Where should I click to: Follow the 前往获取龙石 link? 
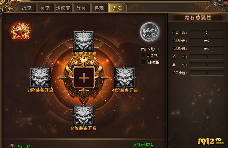(x=144, y=144)
